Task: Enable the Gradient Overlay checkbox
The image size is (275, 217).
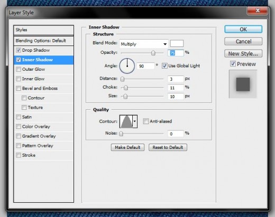Action: click(19, 136)
